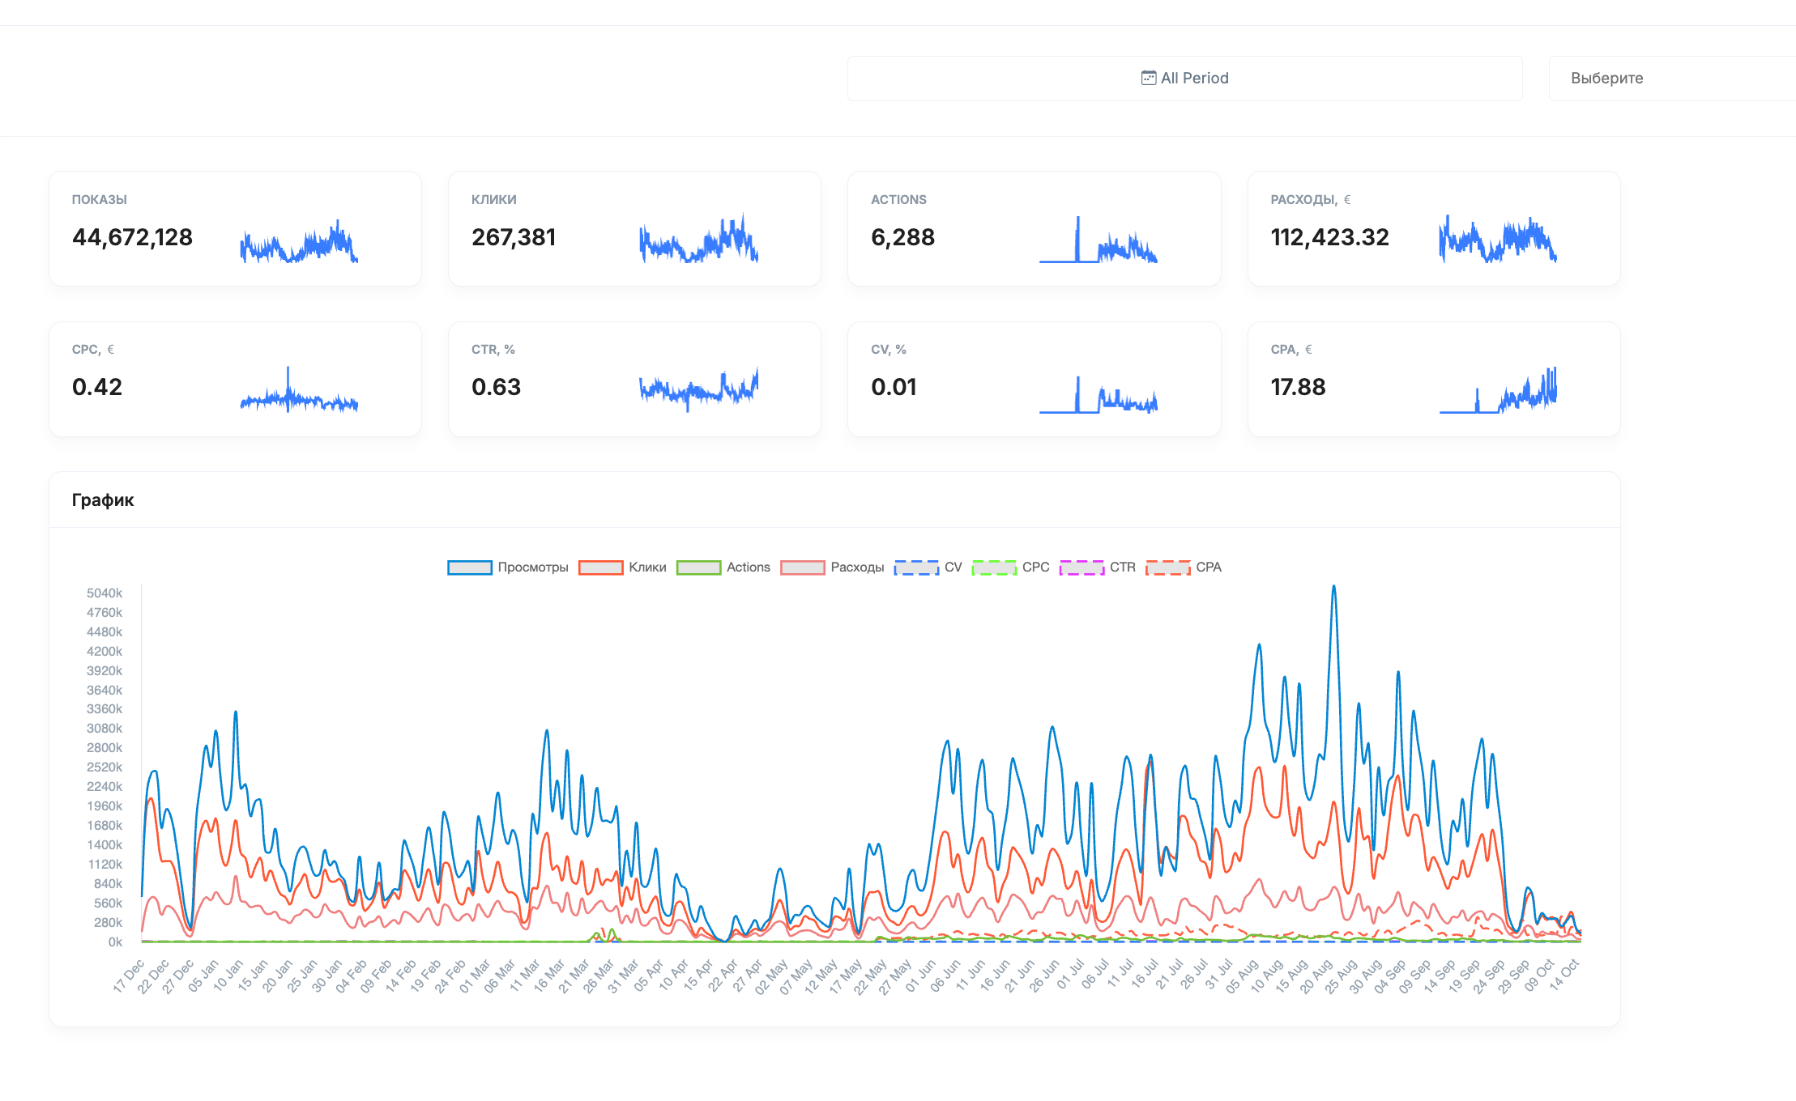Screen dimensions: 1796x1101
Task: Toggle Actions series in chart legend
Action: (x=723, y=568)
